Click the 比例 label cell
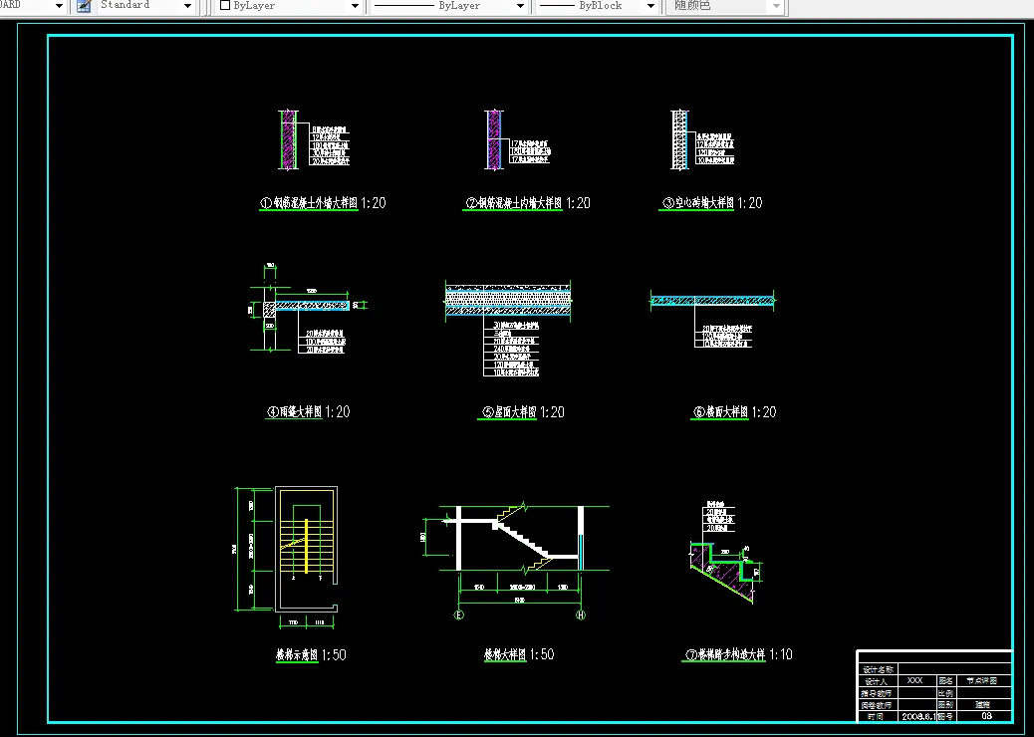The height and width of the screenshot is (737, 1034). coord(945,693)
